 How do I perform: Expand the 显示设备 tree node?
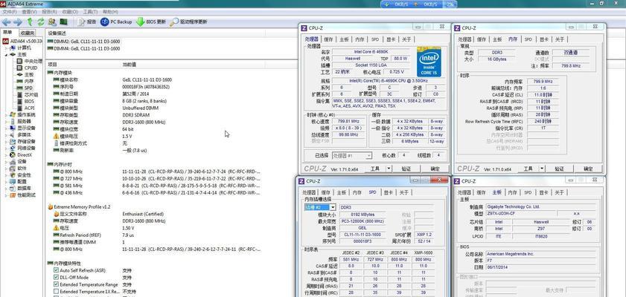coord(7,128)
